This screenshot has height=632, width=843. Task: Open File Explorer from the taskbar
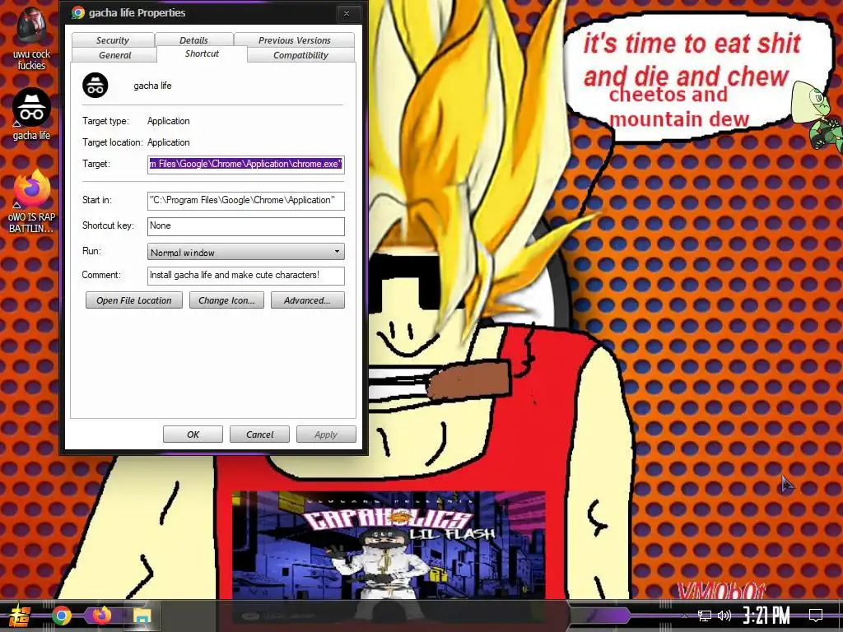[x=142, y=616]
